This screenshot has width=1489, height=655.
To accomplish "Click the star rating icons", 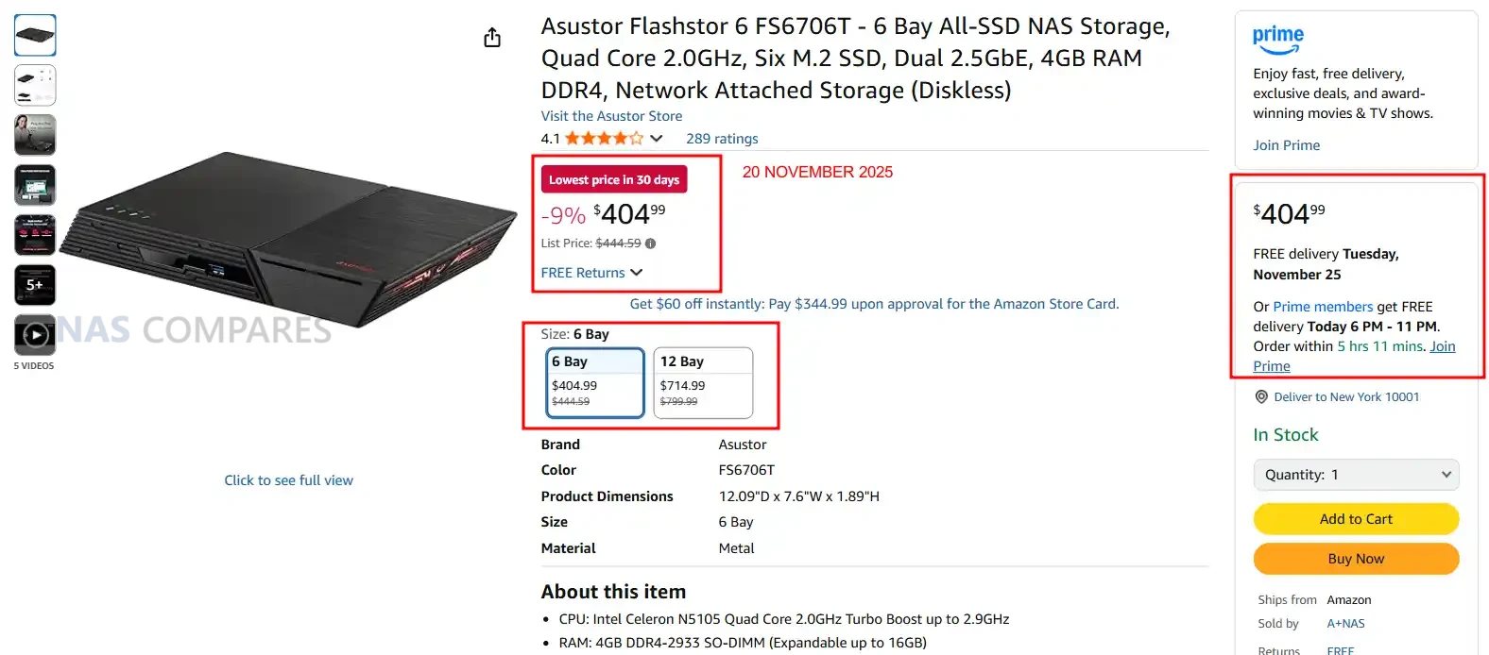I will click(x=604, y=139).
